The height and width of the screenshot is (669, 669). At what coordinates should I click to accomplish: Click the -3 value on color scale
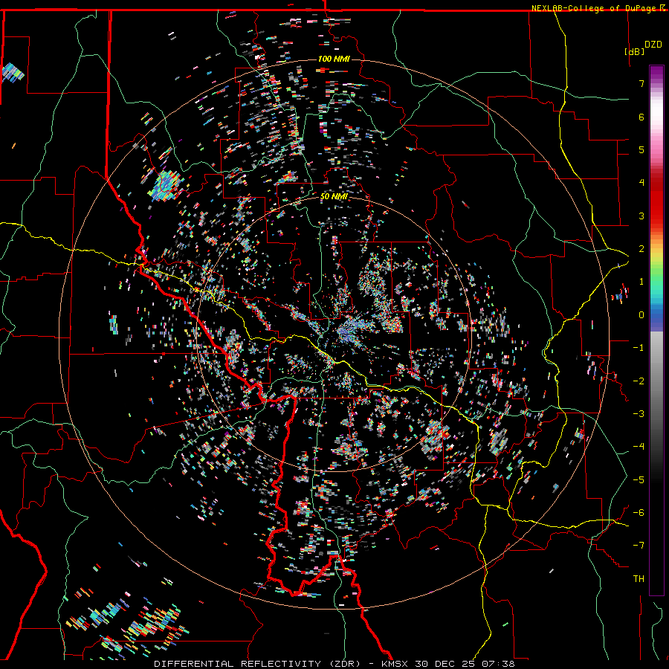point(639,414)
